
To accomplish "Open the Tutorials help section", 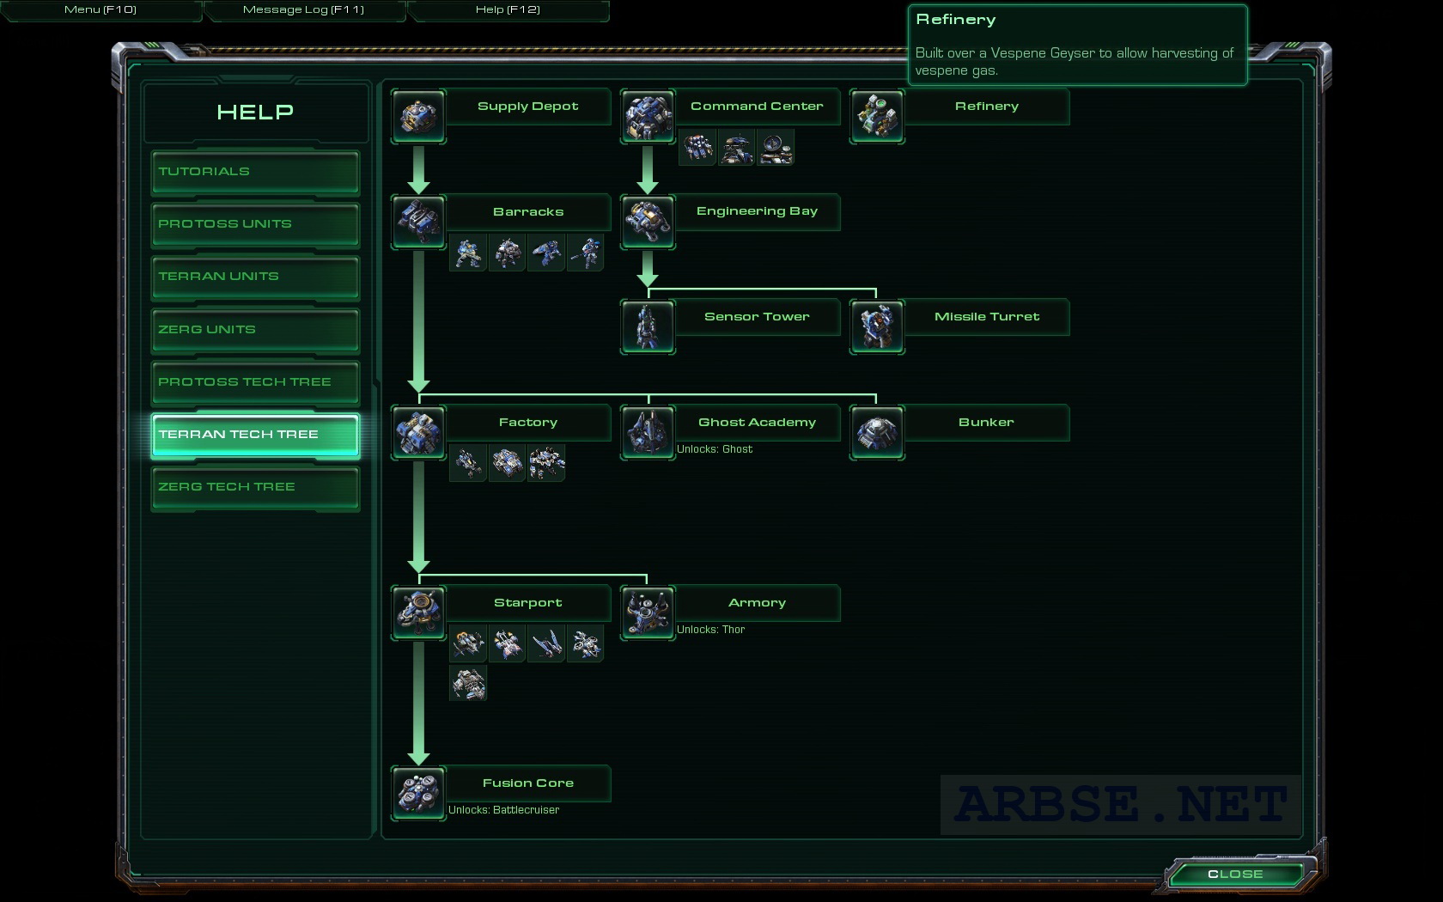I will (255, 172).
